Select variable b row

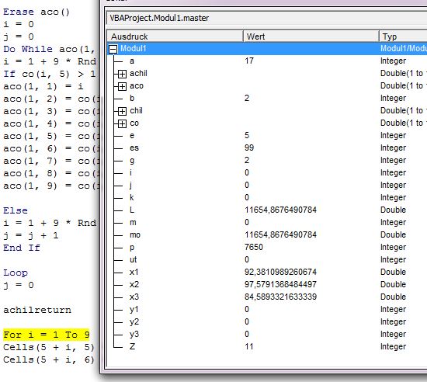pyautogui.click(x=267, y=99)
